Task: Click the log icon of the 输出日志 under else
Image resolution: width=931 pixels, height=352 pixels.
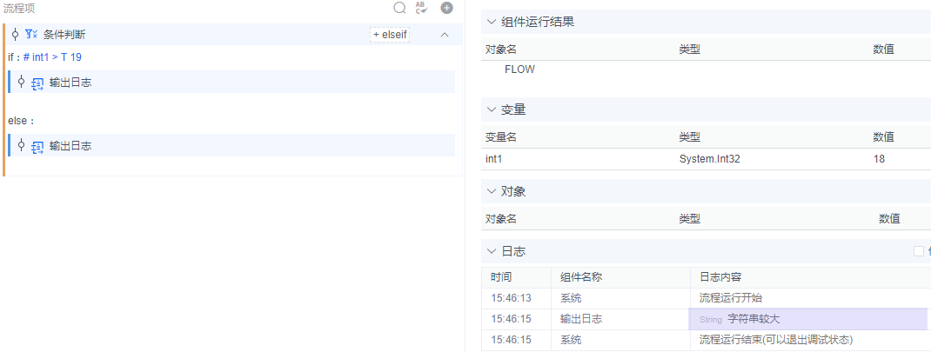Action: pyautogui.click(x=37, y=146)
